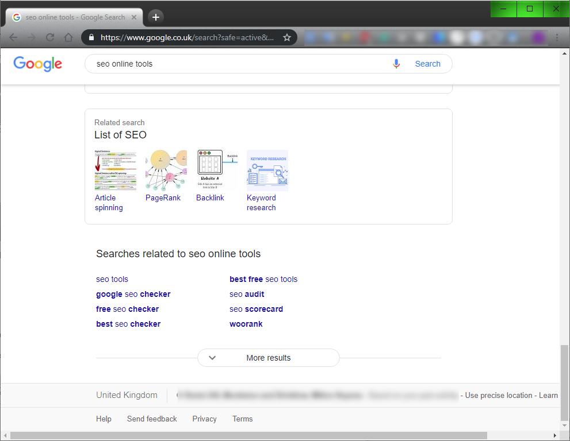570x441 pixels.
Task: Reload the page with the refresh icon
Action: 50,37
